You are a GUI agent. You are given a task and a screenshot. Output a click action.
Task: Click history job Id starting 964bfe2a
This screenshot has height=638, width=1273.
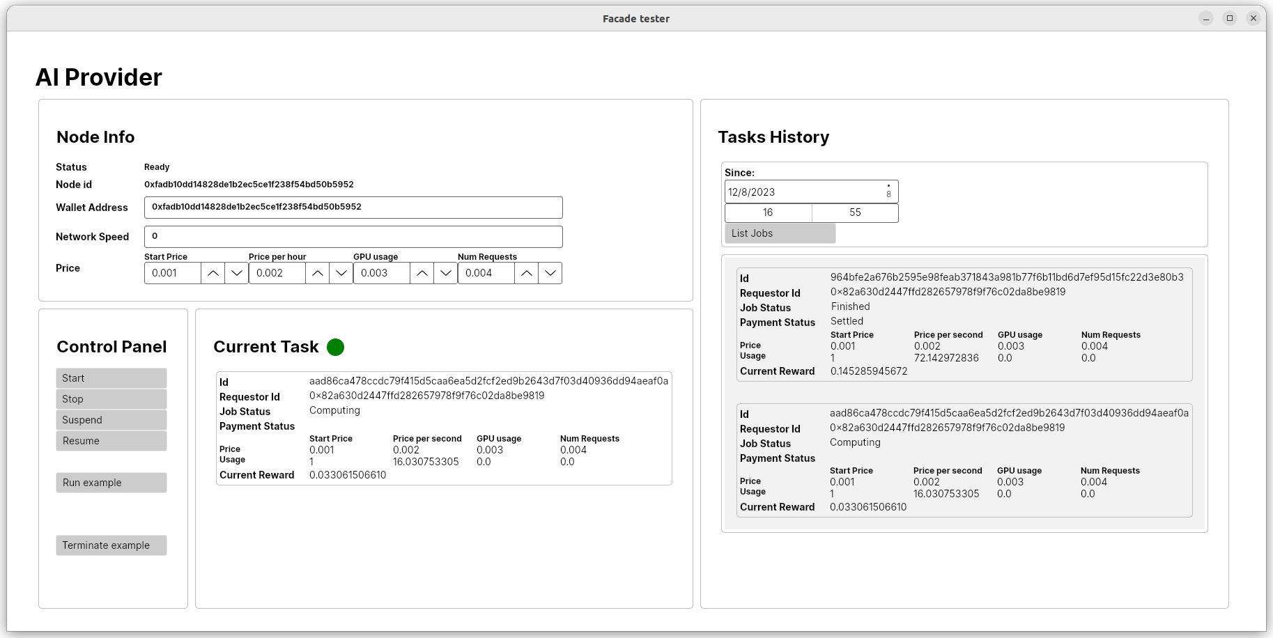1007,277
